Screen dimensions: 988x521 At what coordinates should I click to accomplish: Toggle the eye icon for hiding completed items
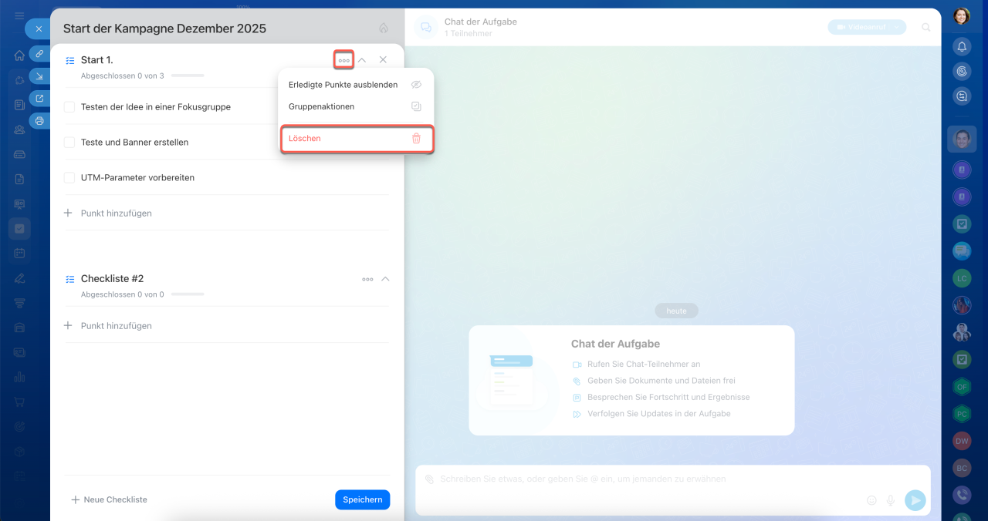coord(416,85)
